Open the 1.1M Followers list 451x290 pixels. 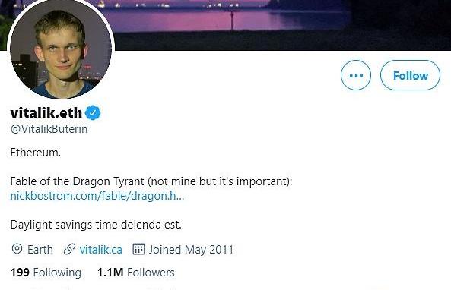click(136, 273)
